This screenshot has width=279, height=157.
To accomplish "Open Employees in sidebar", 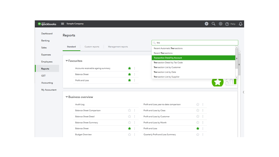I will point(47,62).
